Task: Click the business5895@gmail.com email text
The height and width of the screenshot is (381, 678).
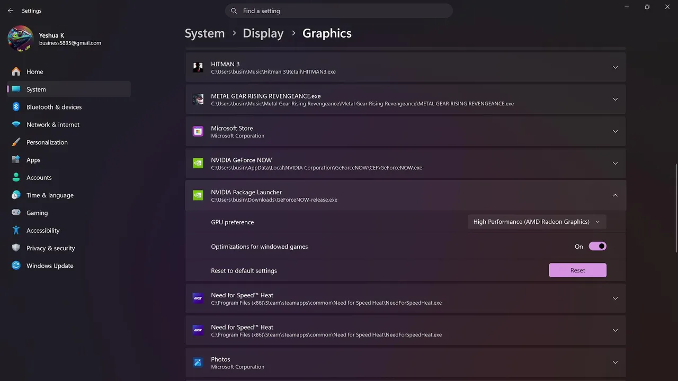Action: (x=70, y=43)
